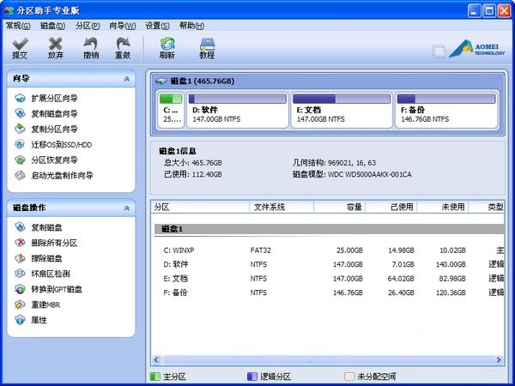515x386 pixels.
Task: Open the 设置(S) menu
Action: (x=157, y=26)
